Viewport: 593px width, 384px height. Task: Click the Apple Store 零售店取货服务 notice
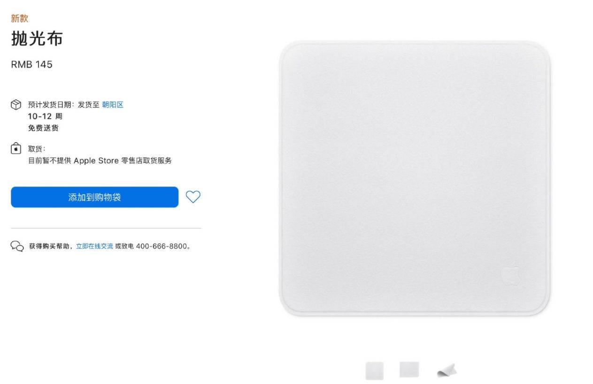[100, 161]
